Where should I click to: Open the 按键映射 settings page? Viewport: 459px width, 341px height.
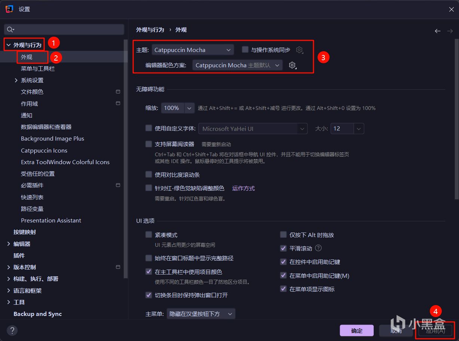(x=25, y=232)
